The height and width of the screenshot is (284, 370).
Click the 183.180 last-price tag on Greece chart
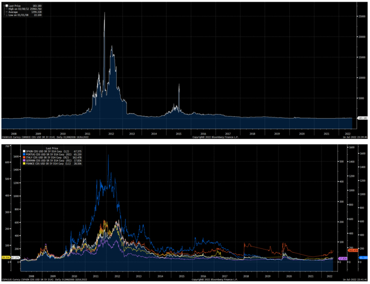click(x=363, y=118)
